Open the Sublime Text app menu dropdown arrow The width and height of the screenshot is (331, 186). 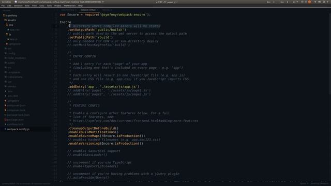103,2
